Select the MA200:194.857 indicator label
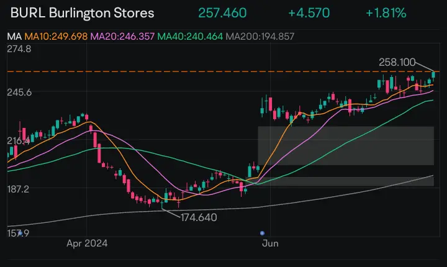This screenshot has width=447, height=267. [x=260, y=37]
